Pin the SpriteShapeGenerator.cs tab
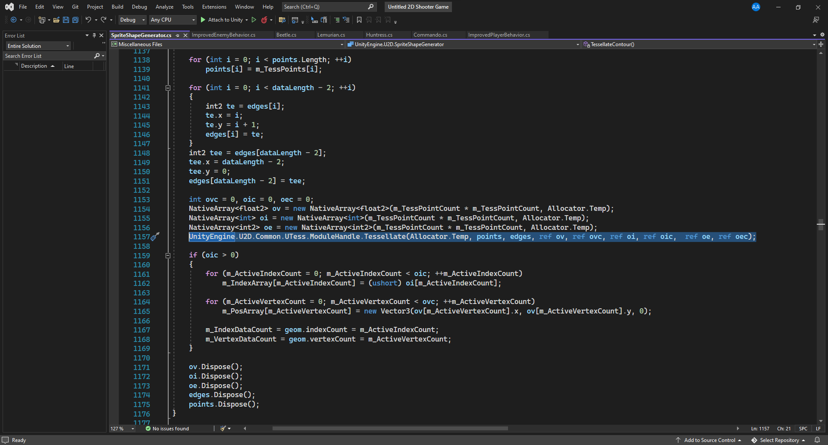The height and width of the screenshot is (445, 828). point(178,35)
